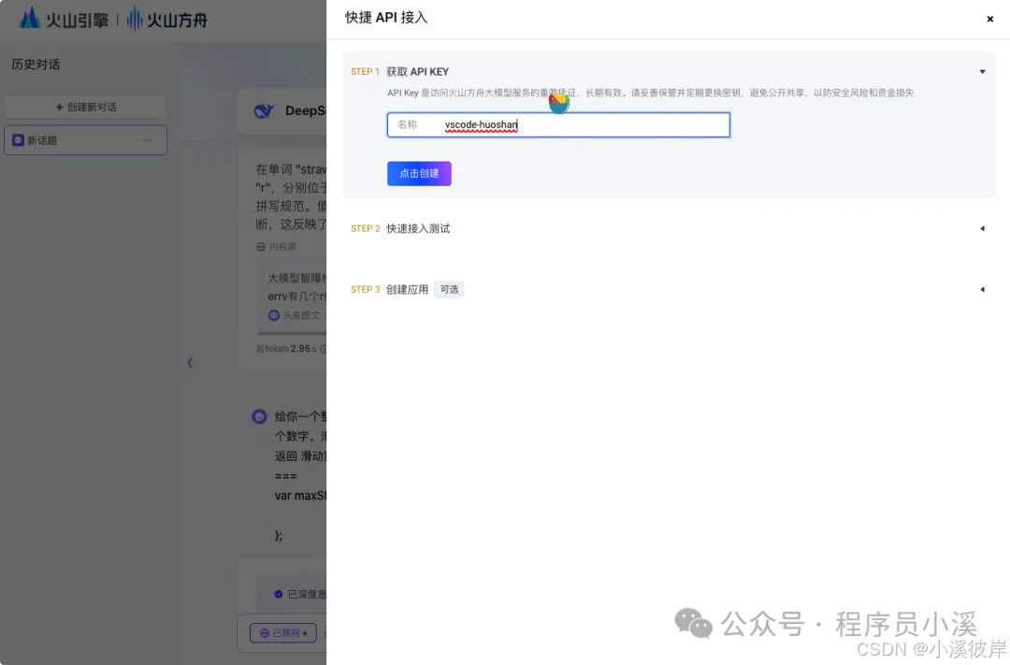Collapse the STEP 1 获取 API KEY section
The width and height of the screenshot is (1010, 665).
click(982, 71)
